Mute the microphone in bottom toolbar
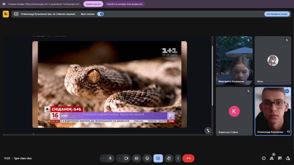 [110, 158]
